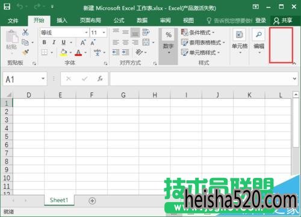
Task: Open phonetic guide 文 button
Action: (98, 52)
